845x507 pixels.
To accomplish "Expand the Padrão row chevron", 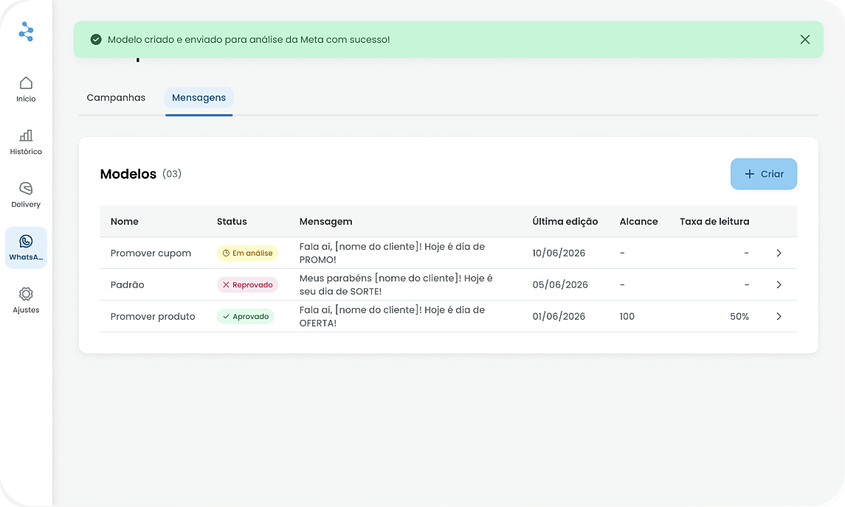I will click(779, 284).
